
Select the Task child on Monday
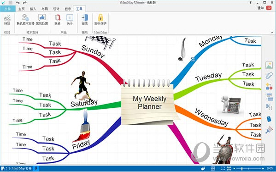tap(250, 41)
